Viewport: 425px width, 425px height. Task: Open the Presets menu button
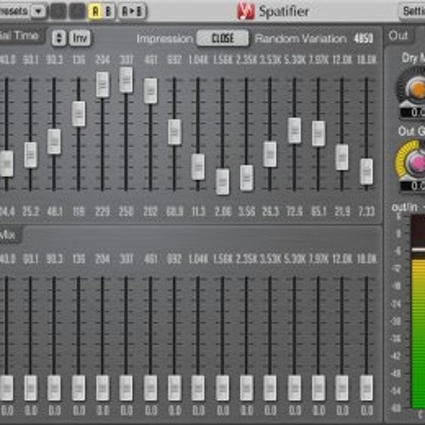pos(14,12)
